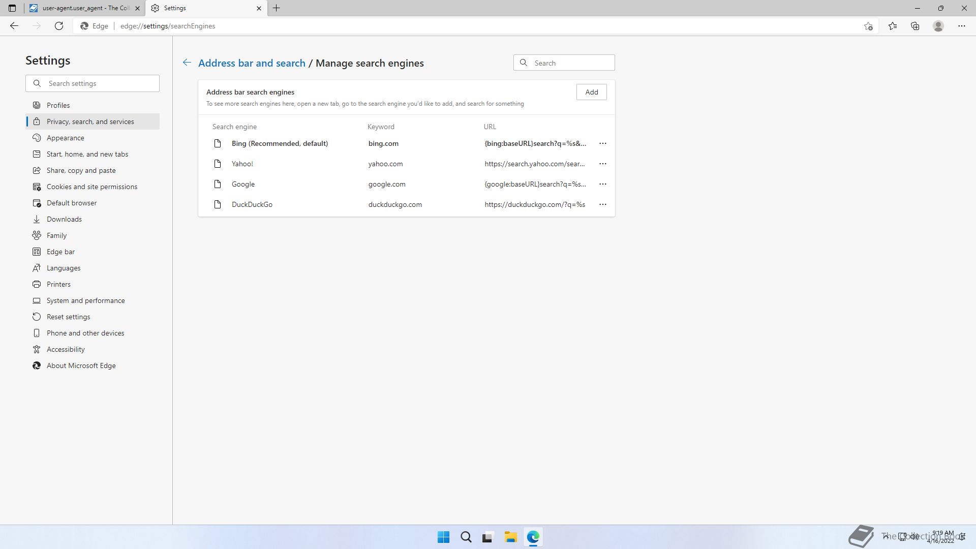
Task: Switch to the user-agent tab
Action: 81,8
